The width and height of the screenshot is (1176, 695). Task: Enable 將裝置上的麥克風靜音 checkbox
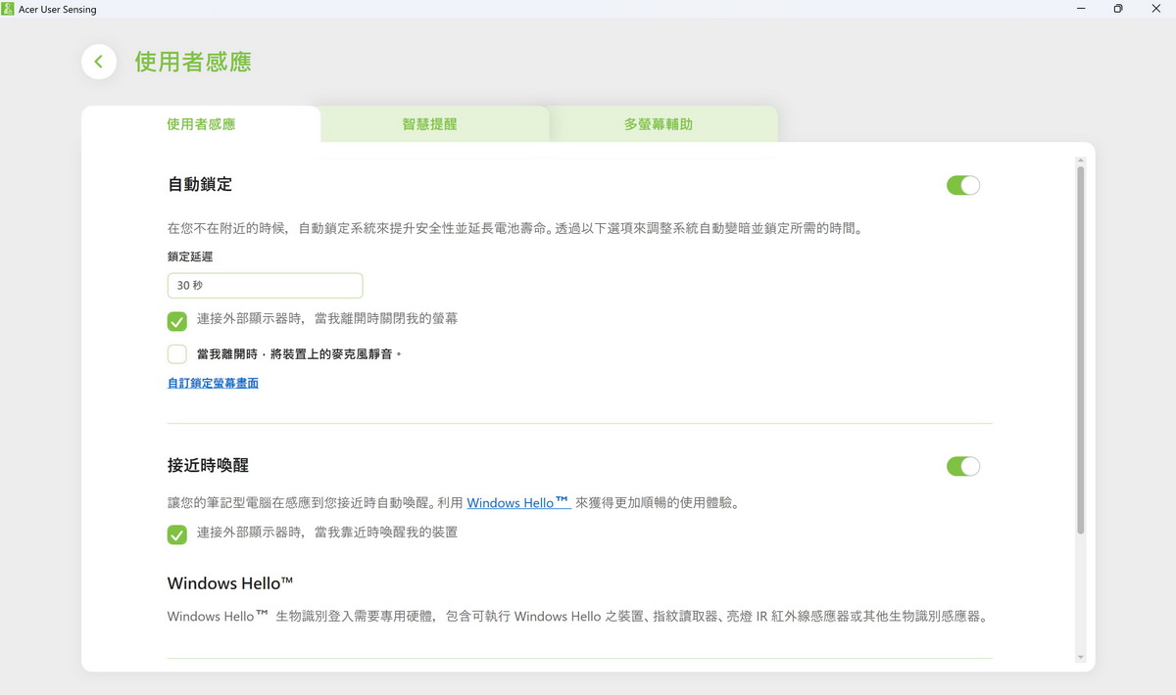tap(177, 354)
